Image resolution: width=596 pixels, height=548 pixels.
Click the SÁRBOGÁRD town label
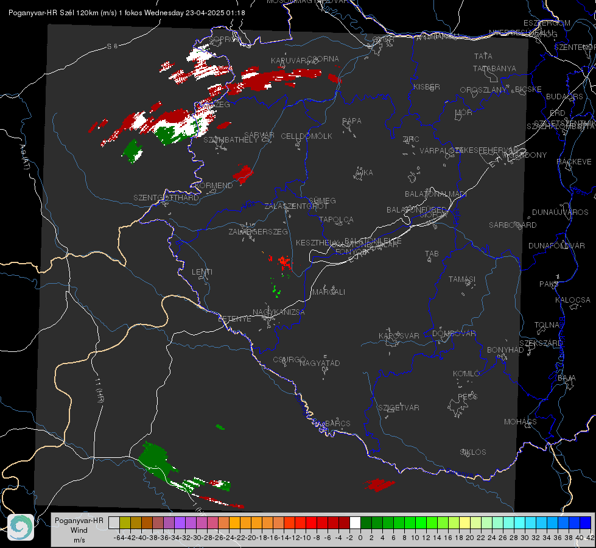point(513,225)
